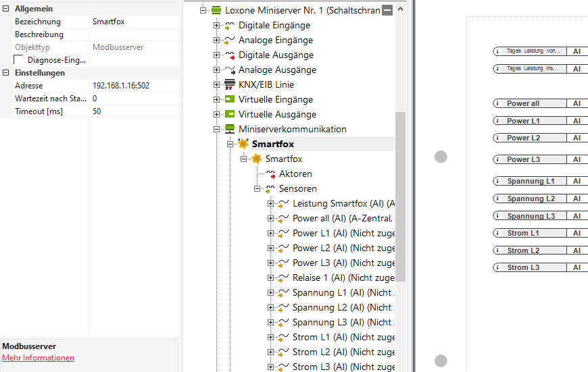This screenshot has height=372, width=588.
Task: Expand the KNX/EIB Linie node
Action: pos(216,84)
